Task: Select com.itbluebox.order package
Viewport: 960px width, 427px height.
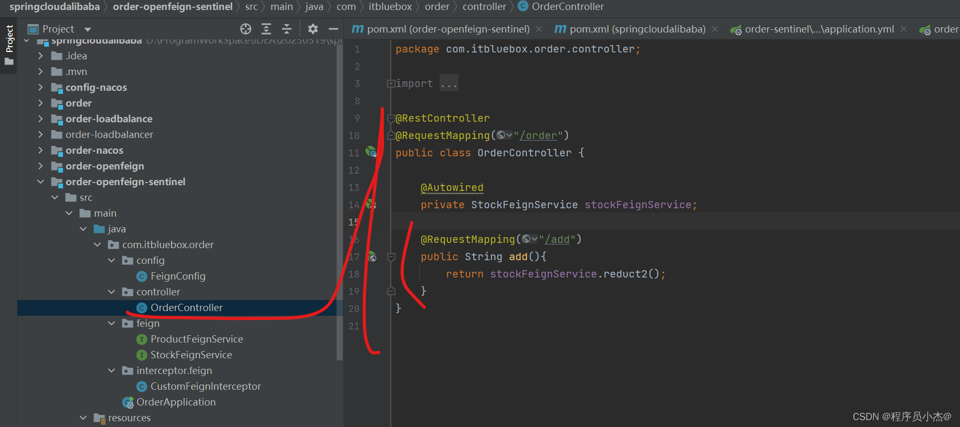Action: tap(168, 244)
